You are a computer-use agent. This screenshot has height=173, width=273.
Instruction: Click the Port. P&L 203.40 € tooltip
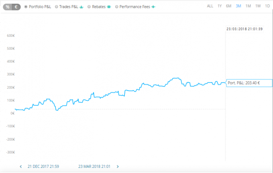pyautogui.click(x=249, y=83)
